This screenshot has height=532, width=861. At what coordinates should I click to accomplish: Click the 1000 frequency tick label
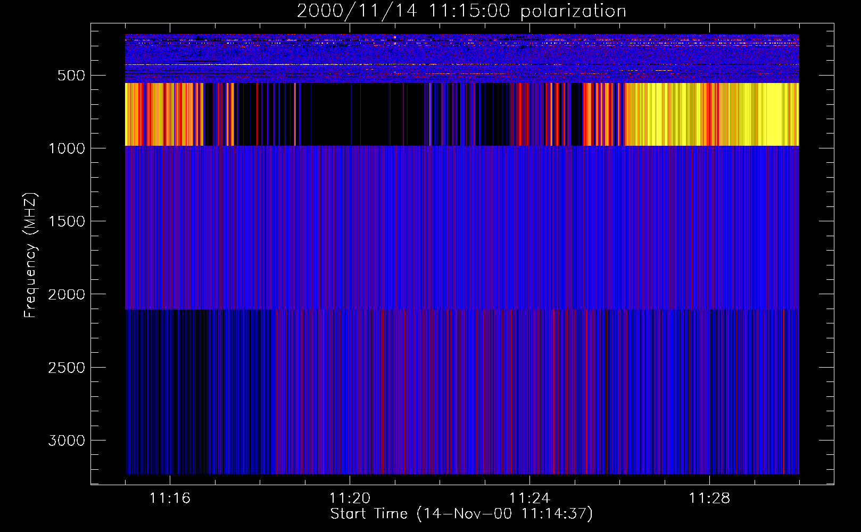pos(67,148)
